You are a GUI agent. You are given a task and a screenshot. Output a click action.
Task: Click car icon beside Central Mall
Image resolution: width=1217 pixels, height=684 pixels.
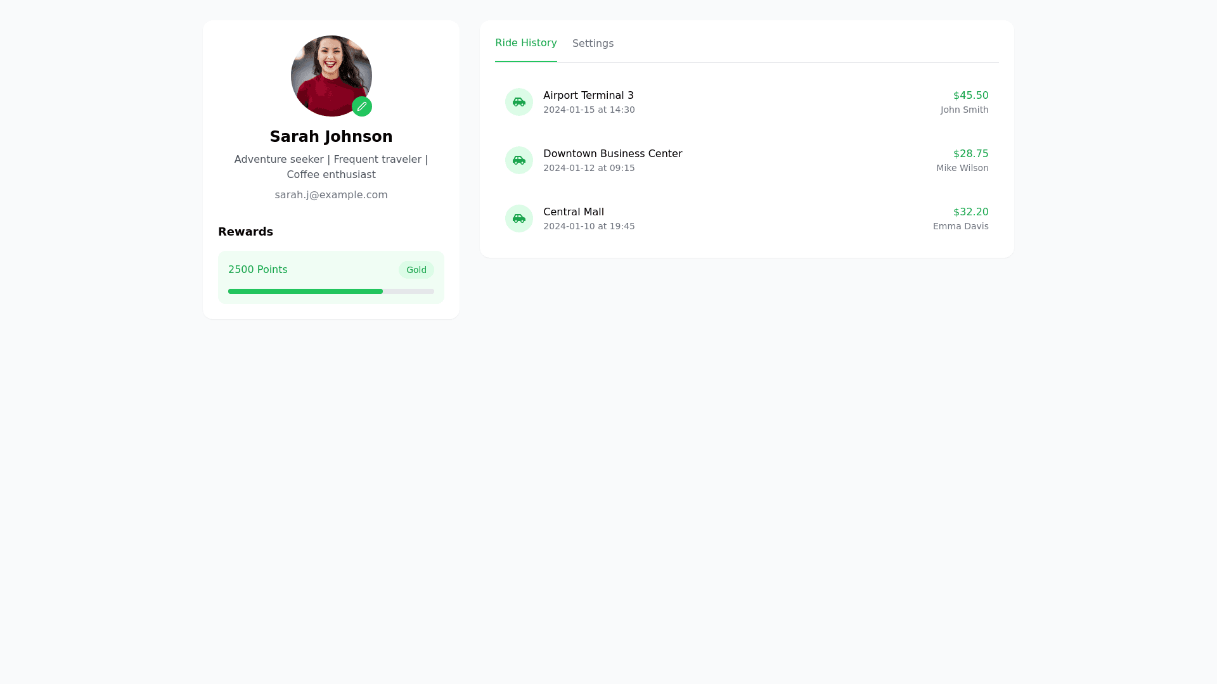pyautogui.click(x=519, y=218)
